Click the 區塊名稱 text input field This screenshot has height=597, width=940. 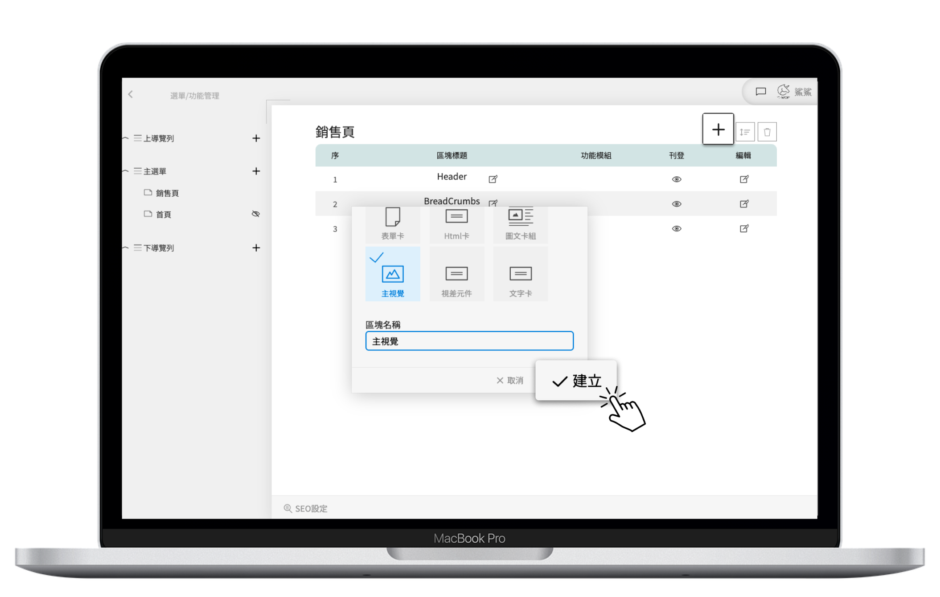pyautogui.click(x=469, y=341)
